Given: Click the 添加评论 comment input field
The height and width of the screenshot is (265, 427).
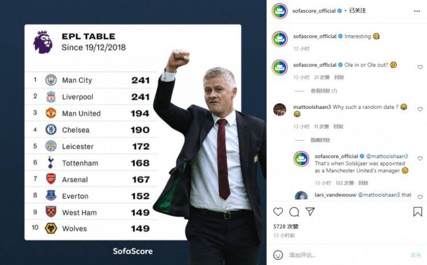Looking at the screenshot, I should pyautogui.click(x=342, y=255).
